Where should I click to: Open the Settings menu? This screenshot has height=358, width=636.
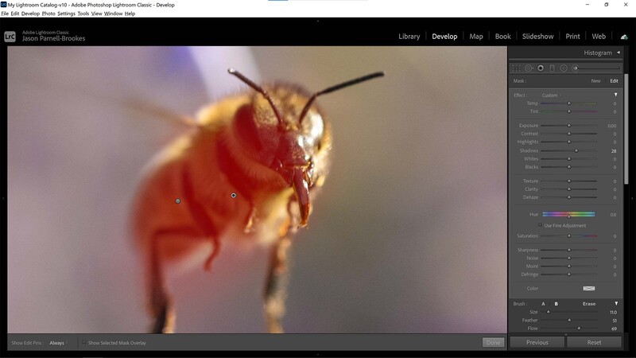(66, 14)
